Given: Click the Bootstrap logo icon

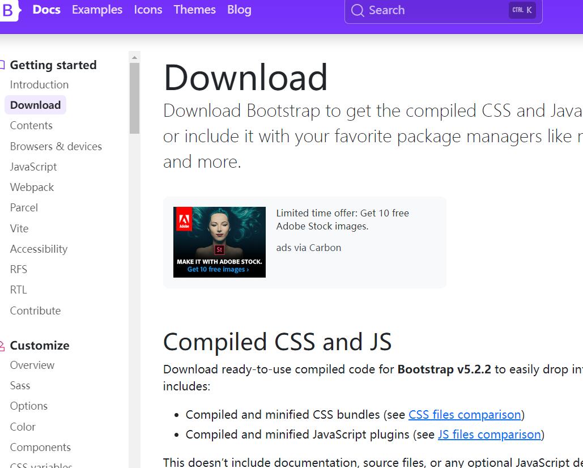Looking at the screenshot, I should 8,11.
